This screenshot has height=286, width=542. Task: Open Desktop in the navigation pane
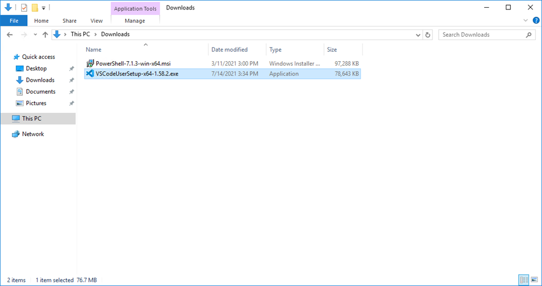coord(36,68)
